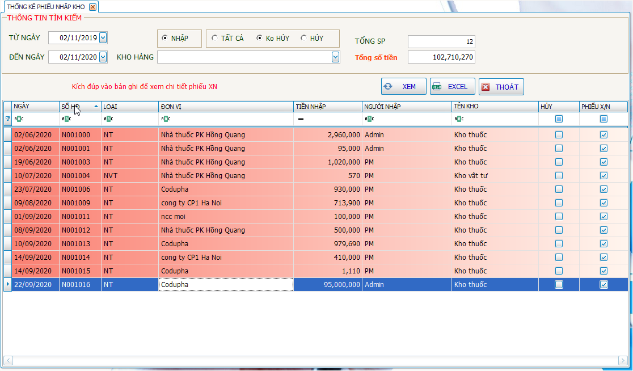Click sort arrow on SỐ HĐ header

pyautogui.click(x=96, y=106)
